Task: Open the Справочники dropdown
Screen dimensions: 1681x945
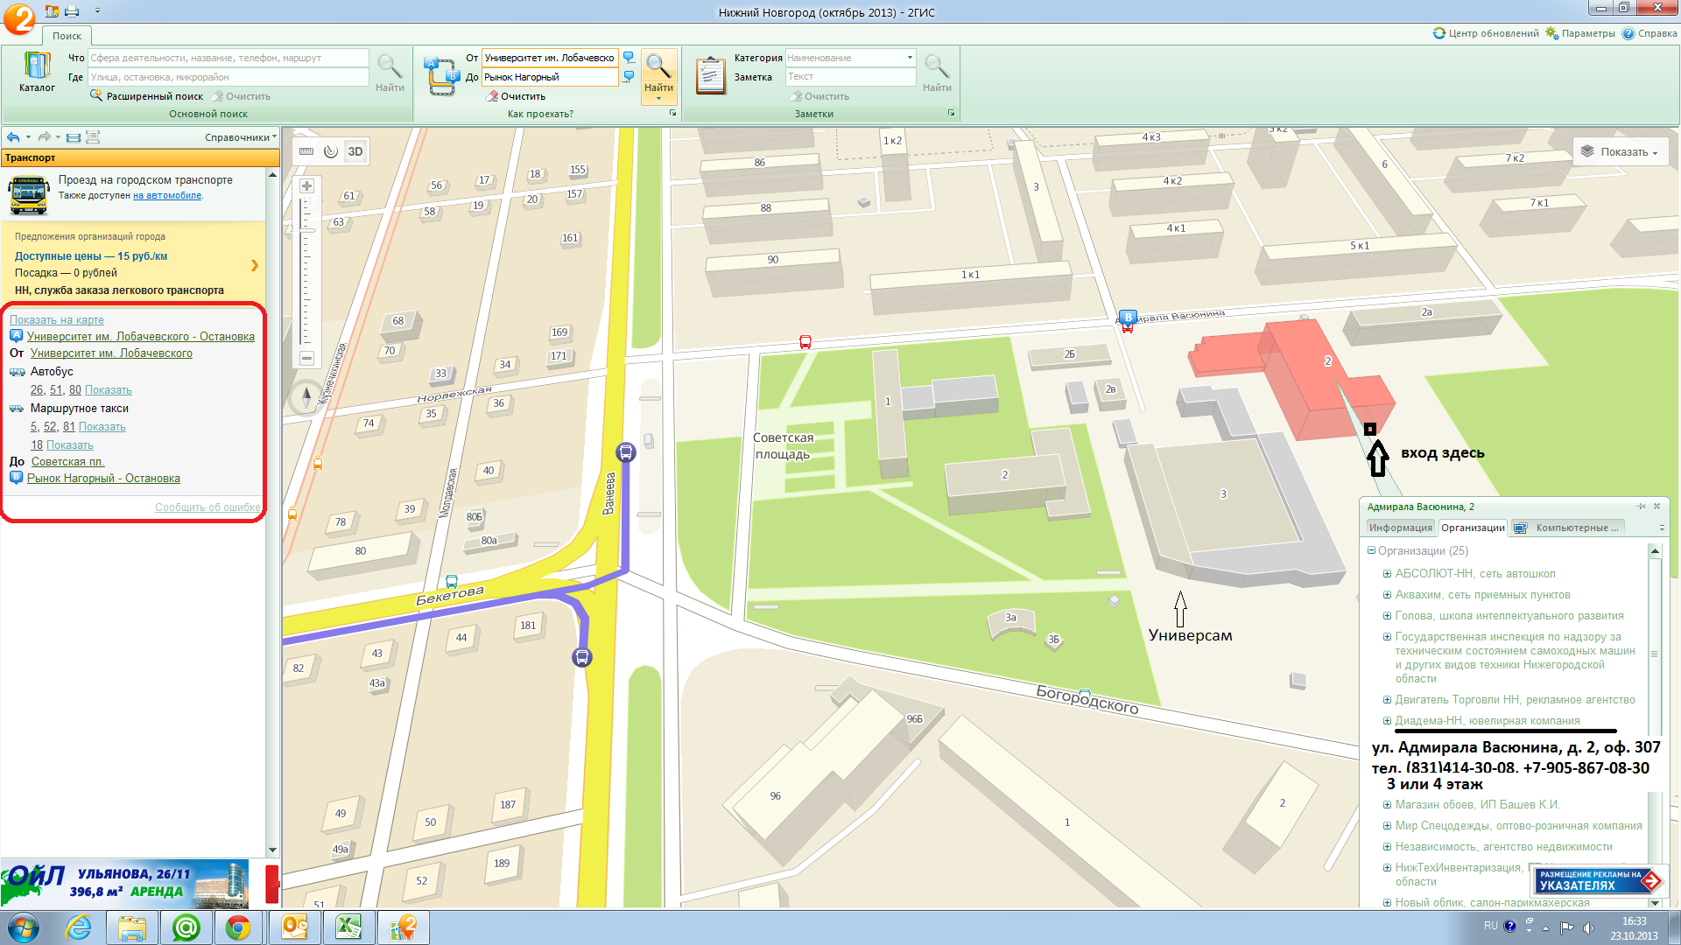Action: (241, 137)
